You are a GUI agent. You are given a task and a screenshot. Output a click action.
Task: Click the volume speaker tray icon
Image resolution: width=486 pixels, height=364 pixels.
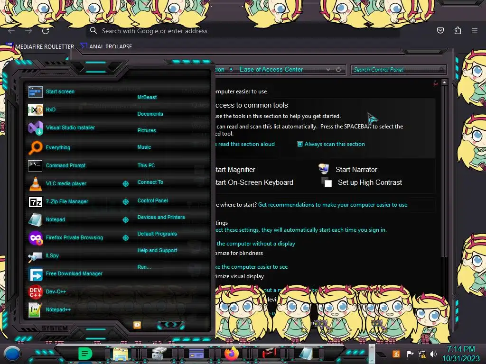pyautogui.click(x=433, y=354)
